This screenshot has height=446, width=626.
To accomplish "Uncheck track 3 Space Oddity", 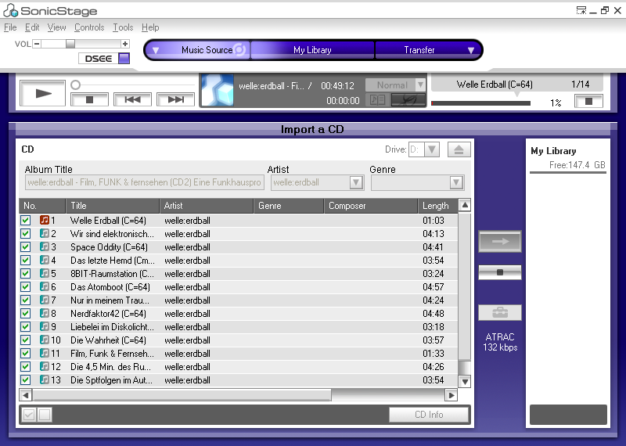I will point(26,247).
